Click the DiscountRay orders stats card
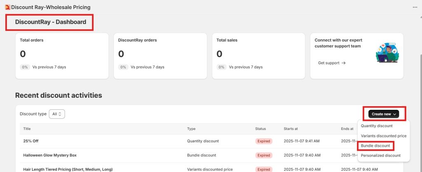Screen dimensions: 422x172 [160, 56]
